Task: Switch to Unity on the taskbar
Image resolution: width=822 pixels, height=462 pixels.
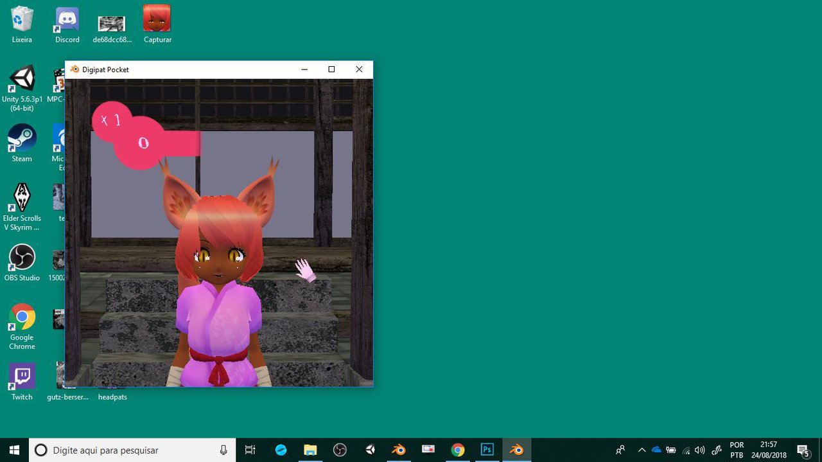Action: 370,450
